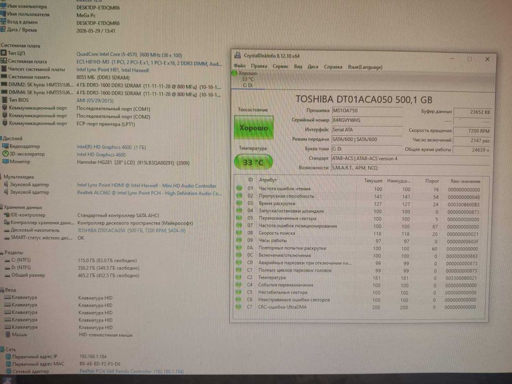Click the green Хорошо health status button
This screenshot has height=384, width=512.
(254, 128)
